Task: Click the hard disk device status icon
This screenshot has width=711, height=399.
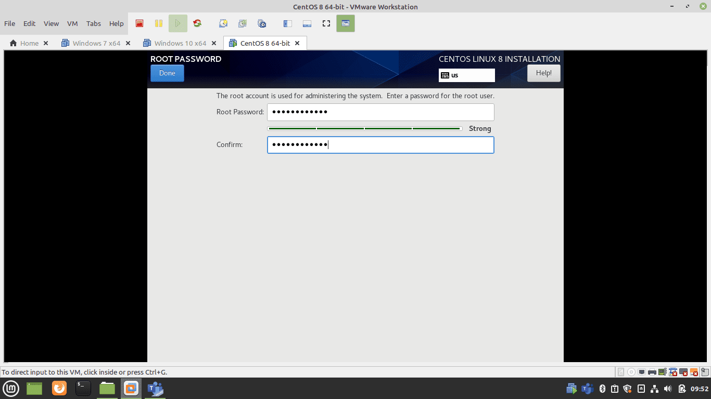Action: tap(621, 372)
